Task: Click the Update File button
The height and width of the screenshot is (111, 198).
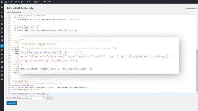Action: [12, 103]
